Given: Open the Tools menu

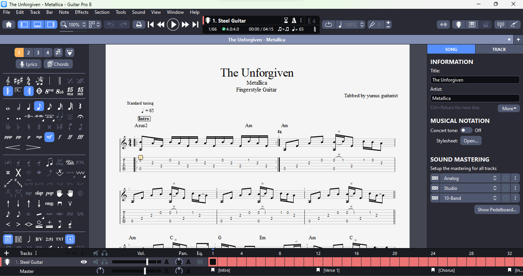Looking at the screenshot, I should pos(121,12).
